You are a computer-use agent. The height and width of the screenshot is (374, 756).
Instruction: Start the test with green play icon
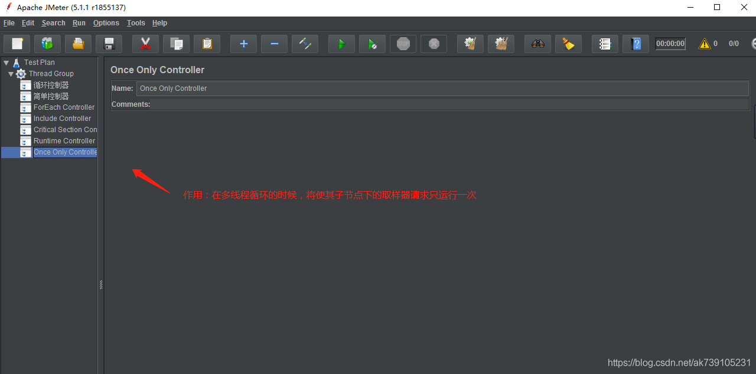click(x=341, y=44)
